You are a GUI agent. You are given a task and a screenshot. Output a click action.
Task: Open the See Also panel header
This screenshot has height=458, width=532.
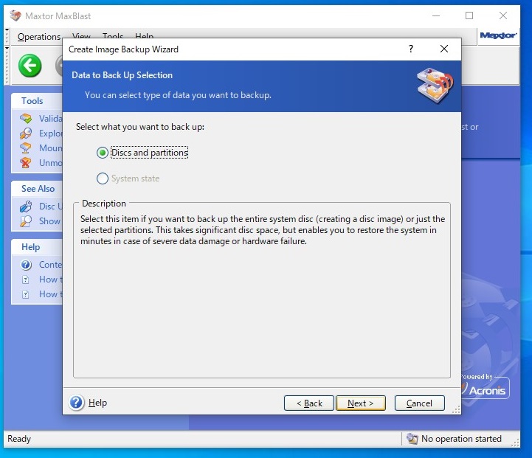point(38,189)
